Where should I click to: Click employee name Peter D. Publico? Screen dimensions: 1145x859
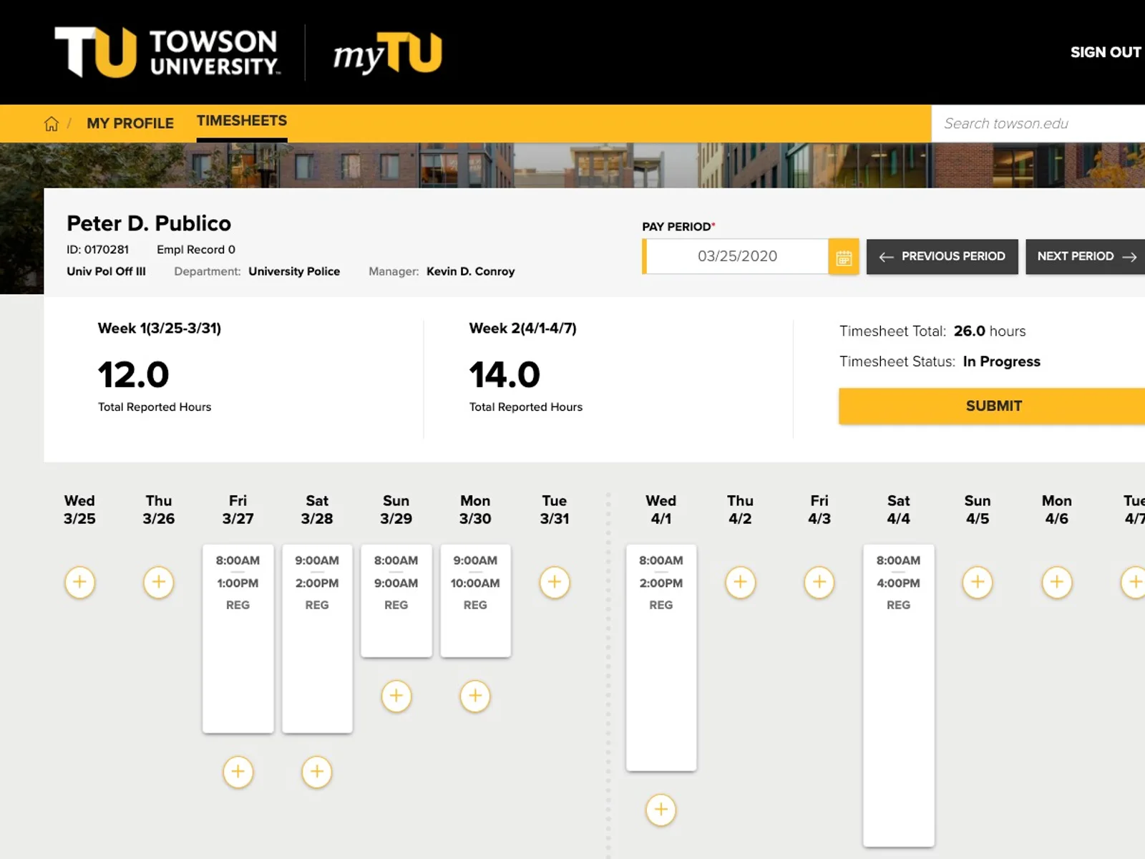click(149, 223)
